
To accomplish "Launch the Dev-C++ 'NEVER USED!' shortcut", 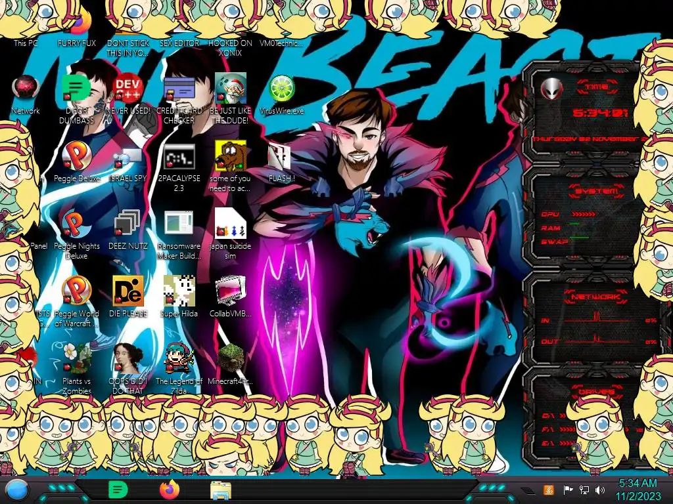I will click(x=128, y=88).
